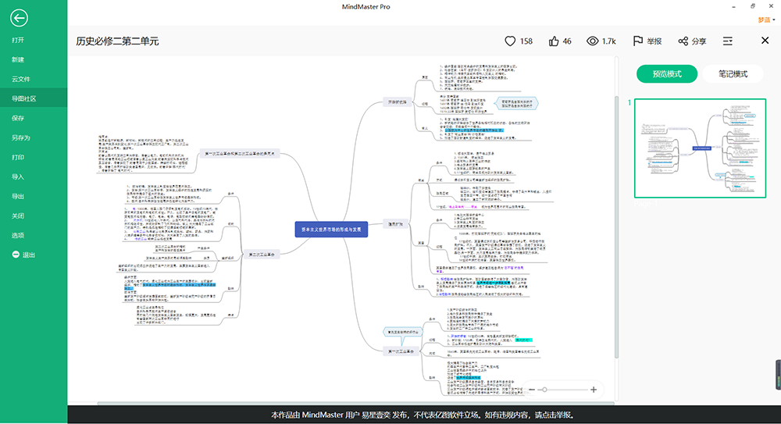Viewport: 781px width, 424px height.
Task: Click the 举报 report label
Action: coord(654,41)
